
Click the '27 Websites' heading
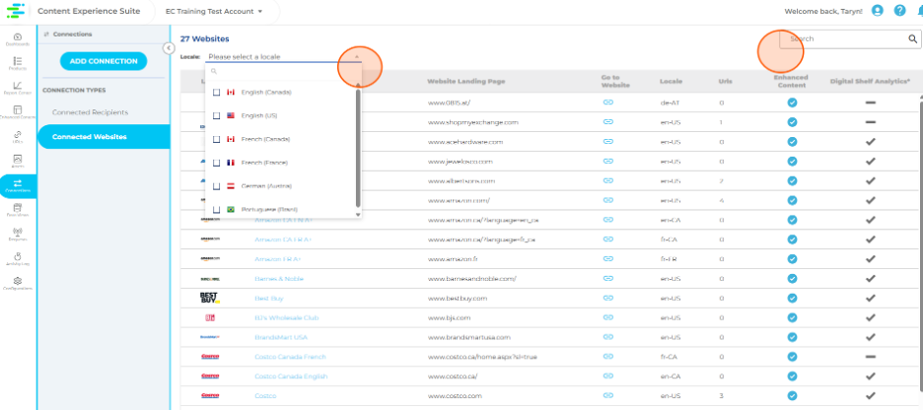(205, 38)
